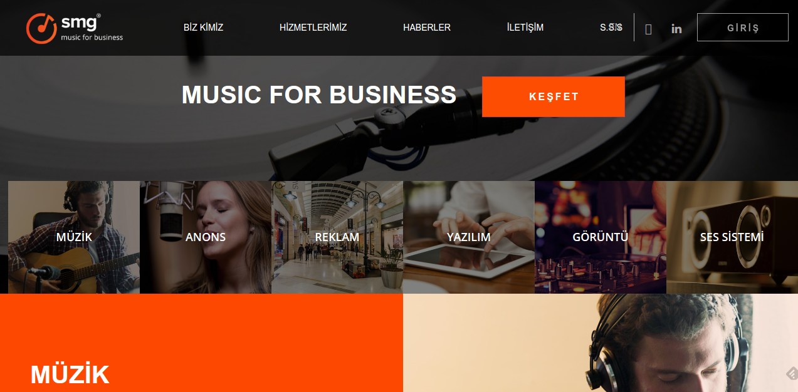Click the MÜZİK heading in orange panel
The image size is (798, 392).
(x=70, y=374)
